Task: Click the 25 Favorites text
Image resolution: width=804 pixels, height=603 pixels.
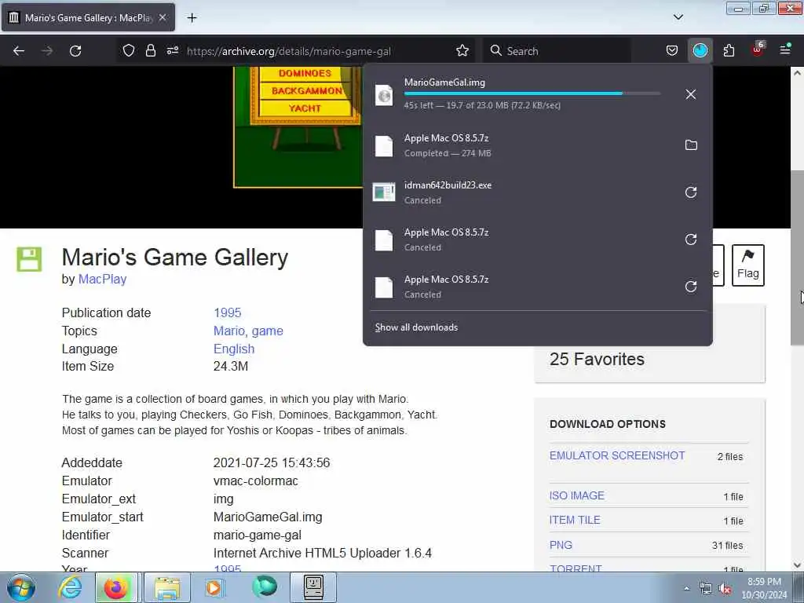Action: (597, 359)
